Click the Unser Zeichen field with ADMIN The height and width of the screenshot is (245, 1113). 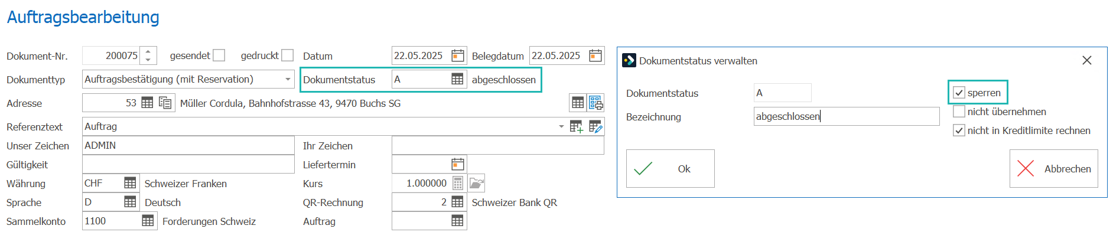188,145
